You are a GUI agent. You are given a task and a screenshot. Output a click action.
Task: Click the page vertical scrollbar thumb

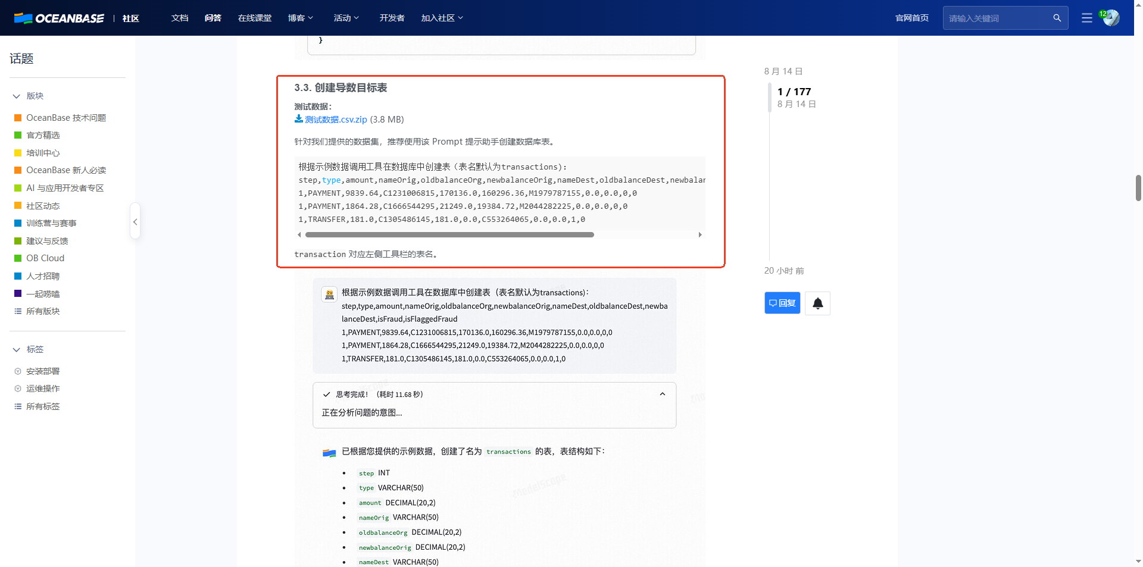(x=1138, y=188)
